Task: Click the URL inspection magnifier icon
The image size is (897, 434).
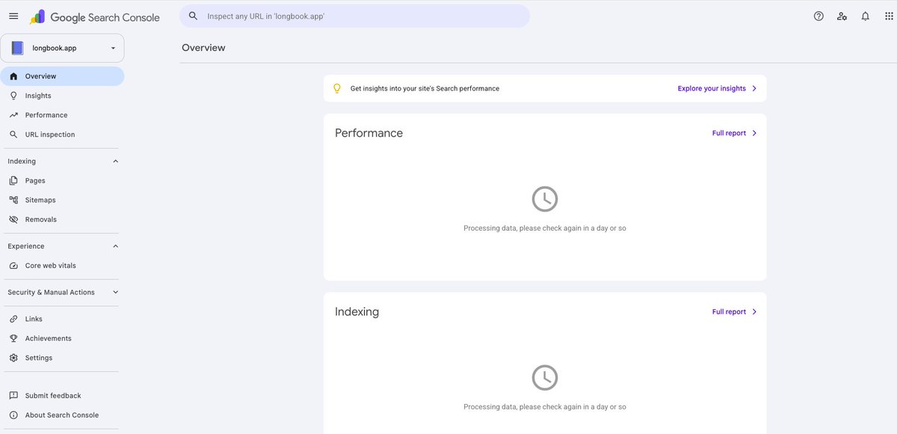Action: tap(13, 134)
